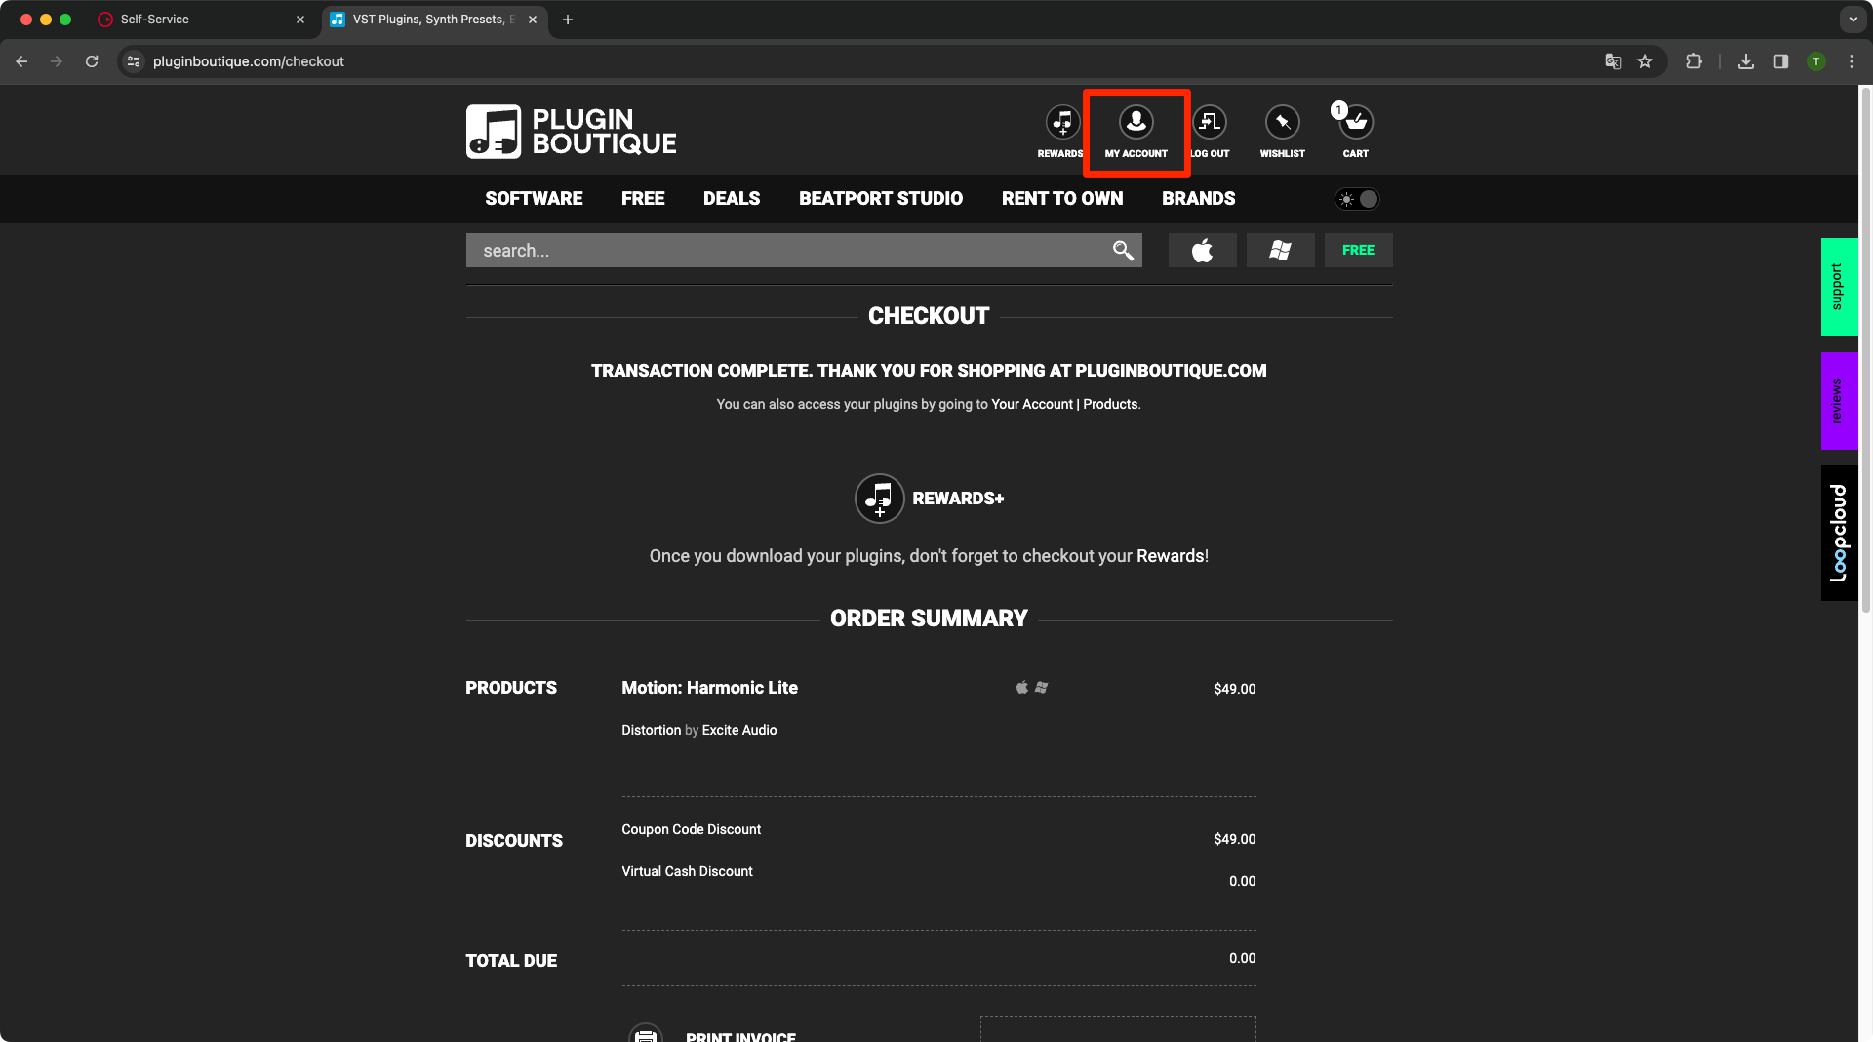Open the FREE menu item

[643, 199]
